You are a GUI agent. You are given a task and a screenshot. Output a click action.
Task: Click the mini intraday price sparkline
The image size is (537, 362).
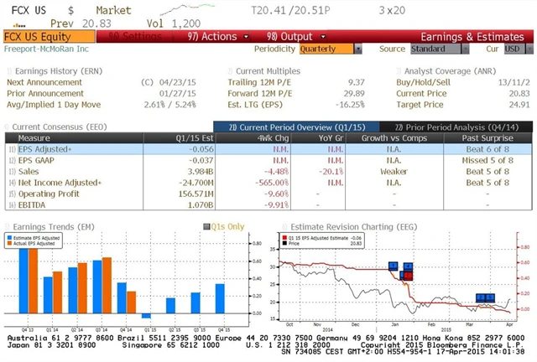pyautogui.click(x=187, y=9)
